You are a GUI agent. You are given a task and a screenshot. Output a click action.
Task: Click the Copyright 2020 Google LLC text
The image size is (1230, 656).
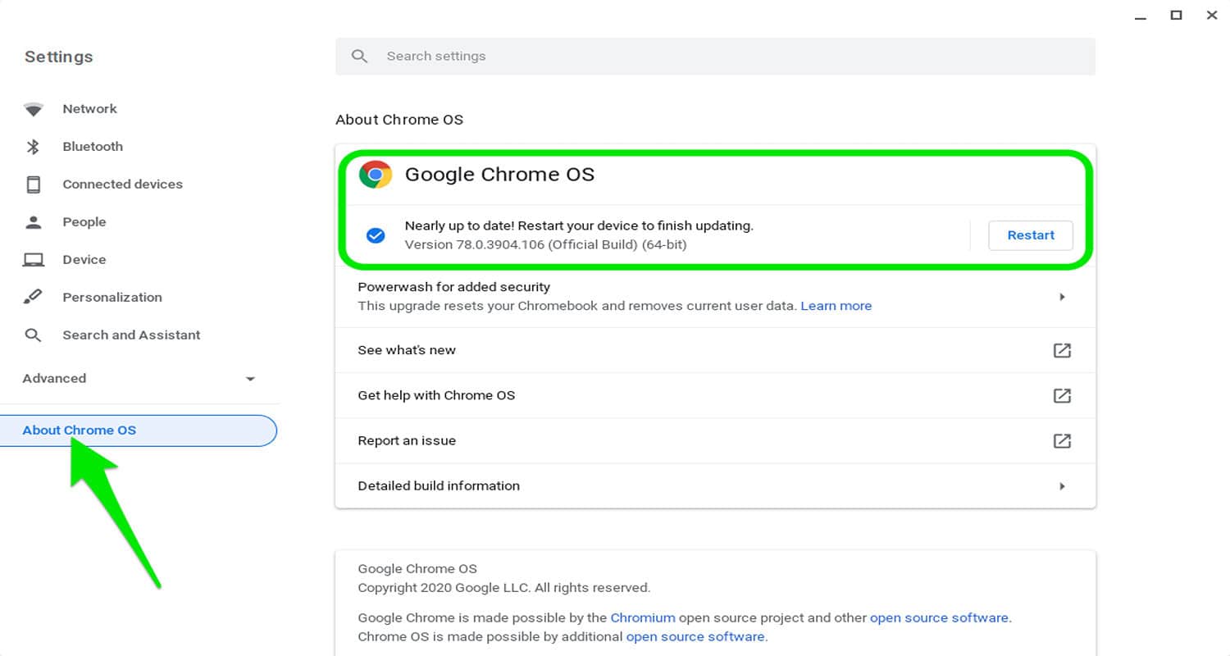(x=503, y=588)
